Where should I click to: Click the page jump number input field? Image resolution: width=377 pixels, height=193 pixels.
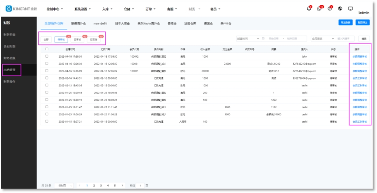140,186
